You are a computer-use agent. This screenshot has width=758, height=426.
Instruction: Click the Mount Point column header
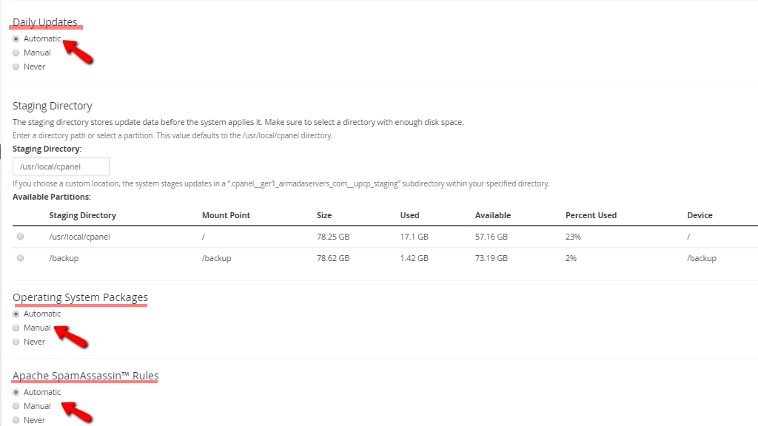[227, 215]
